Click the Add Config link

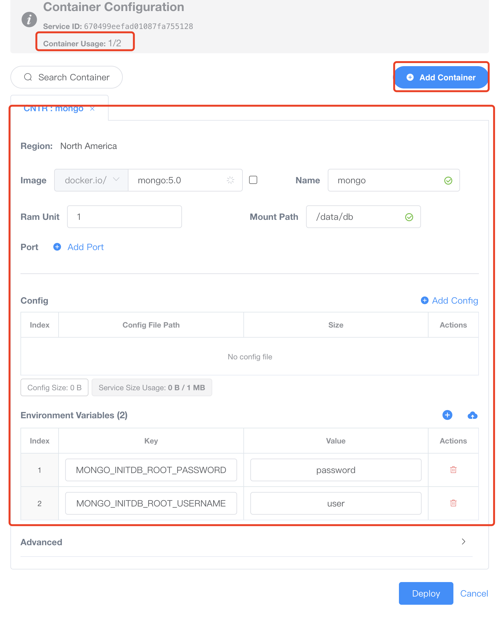[x=455, y=300]
